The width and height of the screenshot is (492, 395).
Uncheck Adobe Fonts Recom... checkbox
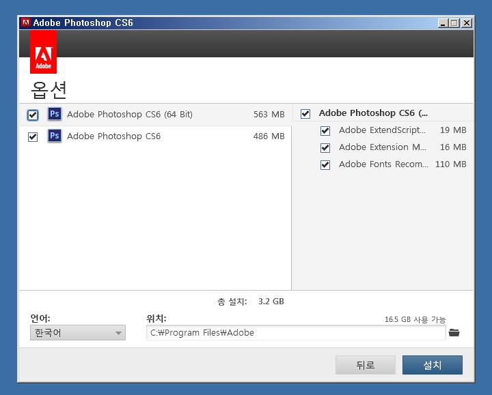325,165
